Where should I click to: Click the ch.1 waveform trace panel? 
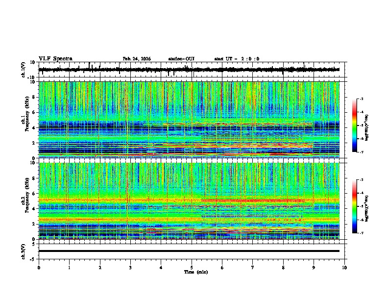click(x=192, y=70)
